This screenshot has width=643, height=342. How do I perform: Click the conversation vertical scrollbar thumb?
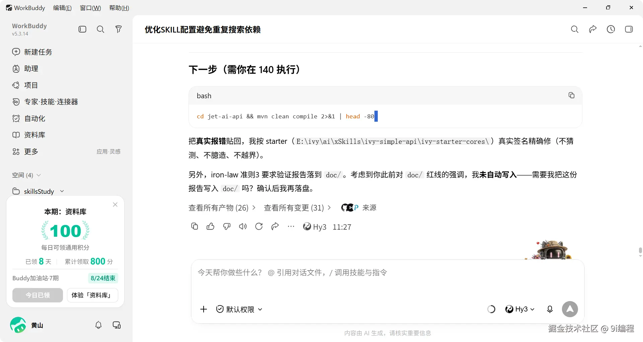pos(640,251)
